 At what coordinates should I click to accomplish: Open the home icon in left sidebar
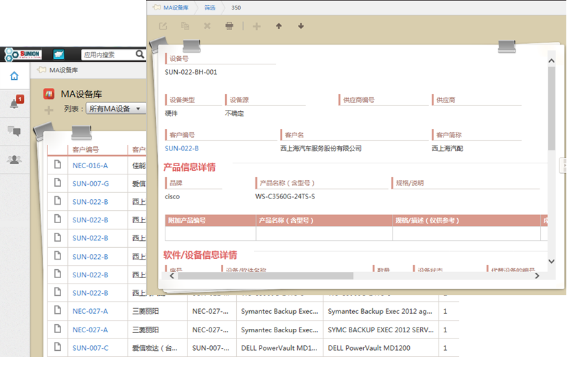14,76
